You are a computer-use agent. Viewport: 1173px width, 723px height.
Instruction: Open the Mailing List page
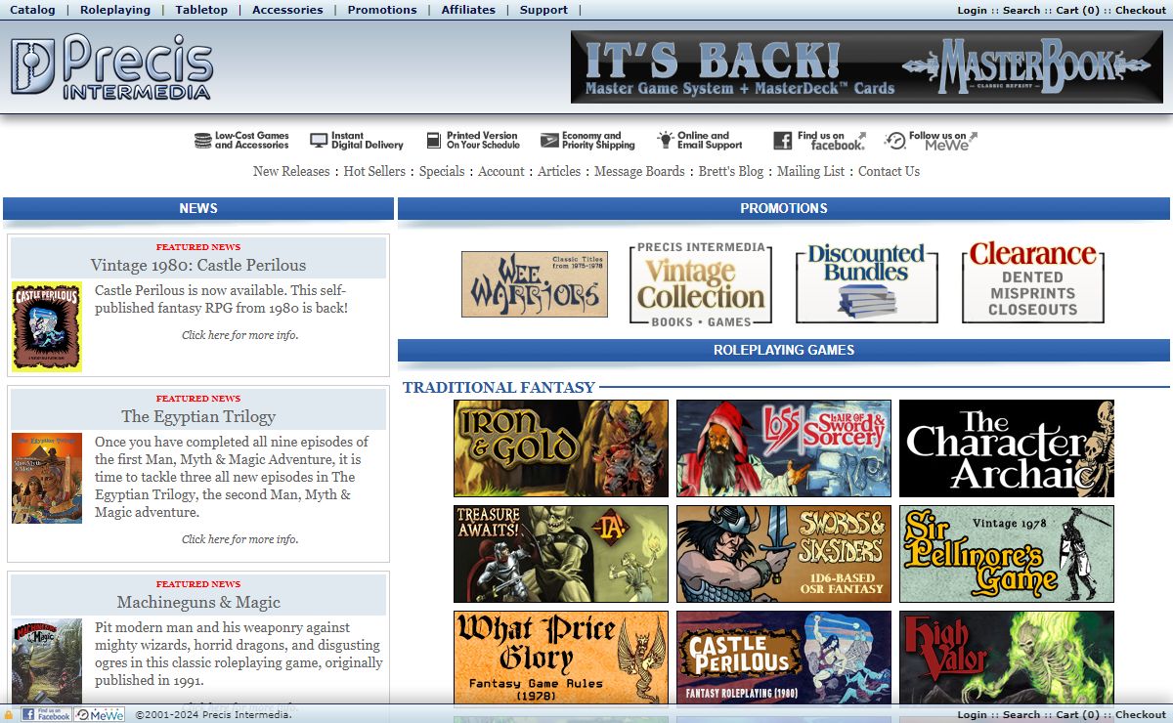pyautogui.click(x=810, y=171)
